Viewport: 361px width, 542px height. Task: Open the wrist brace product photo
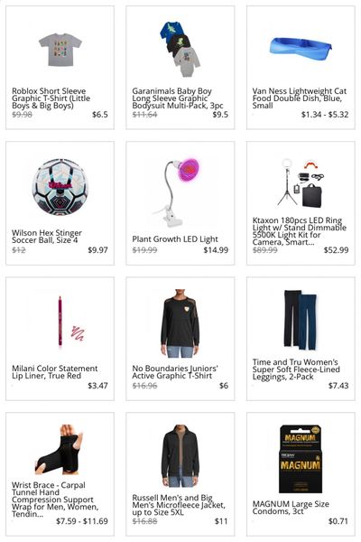point(60,449)
